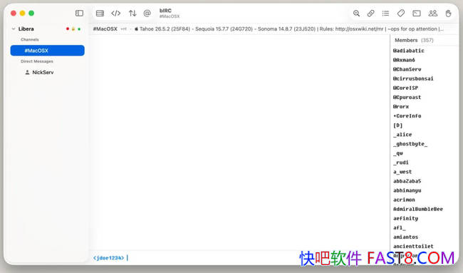
Task: Collapse the Libera server chevron
Action: click(x=14, y=29)
